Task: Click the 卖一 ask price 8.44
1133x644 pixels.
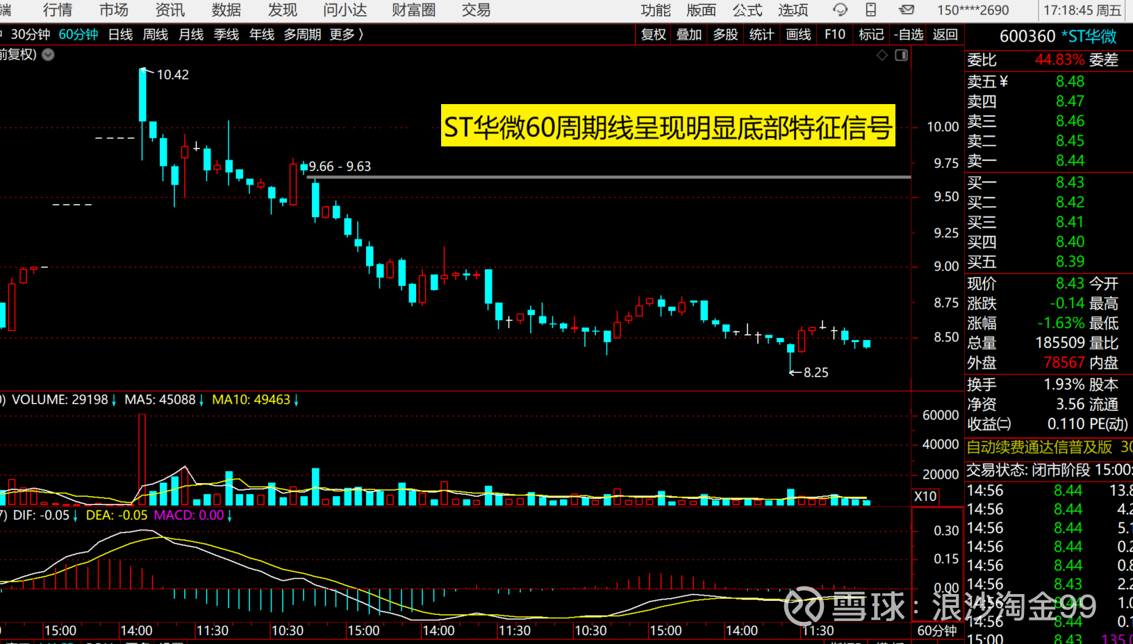Action: coord(1070,160)
